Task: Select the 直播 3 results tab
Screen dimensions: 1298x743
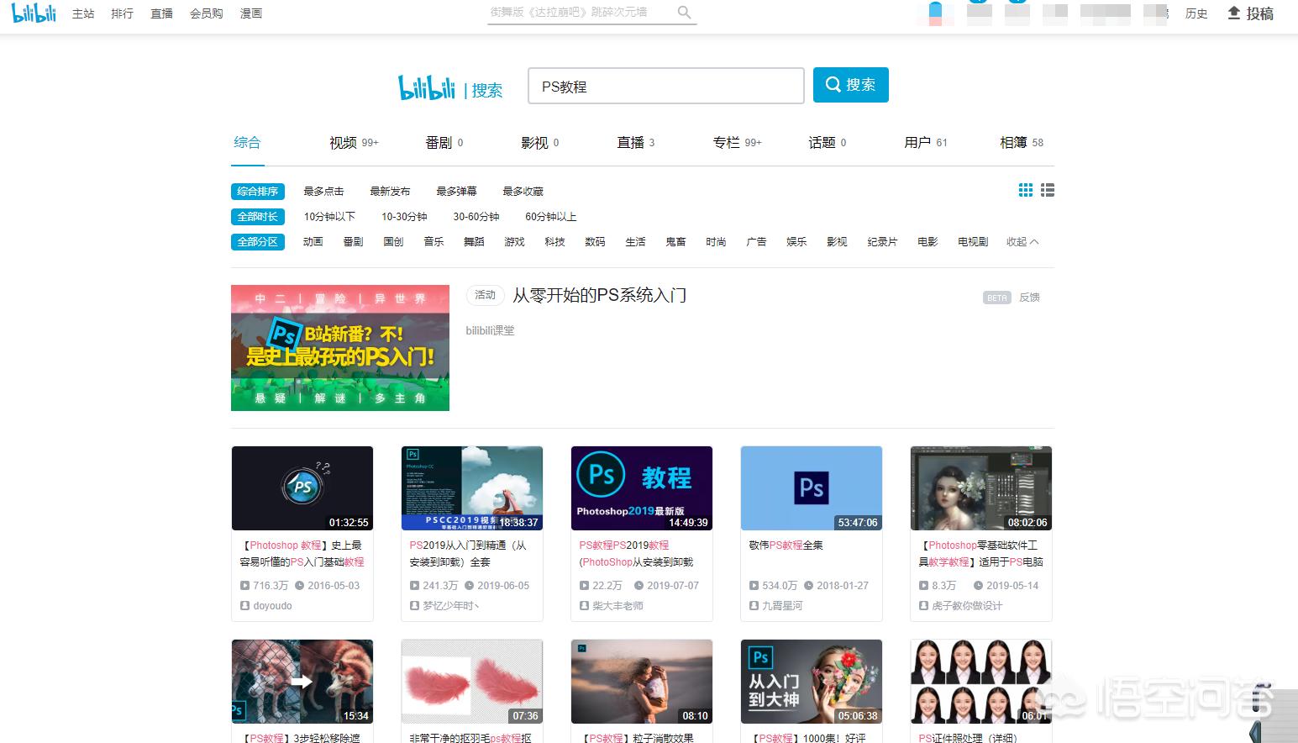Action: click(635, 143)
